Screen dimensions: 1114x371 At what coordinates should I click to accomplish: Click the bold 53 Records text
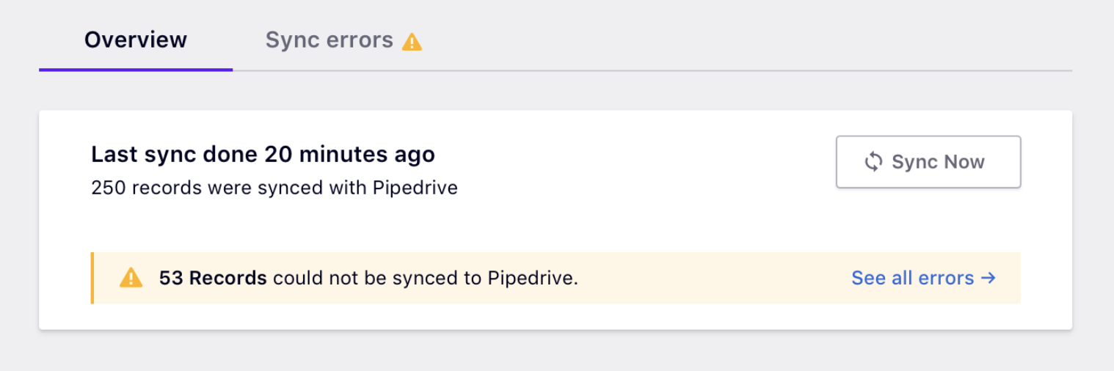[x=213, y=278]
